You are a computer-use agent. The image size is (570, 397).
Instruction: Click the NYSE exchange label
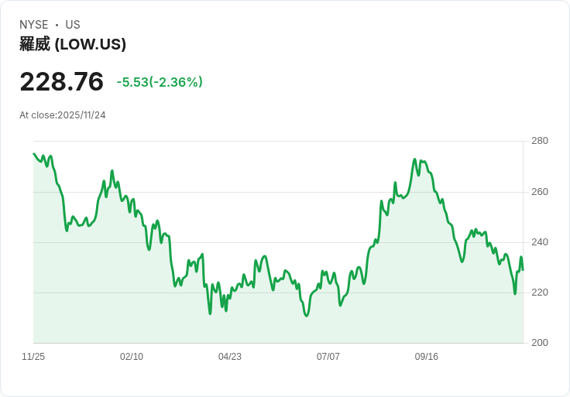[34, 25]
